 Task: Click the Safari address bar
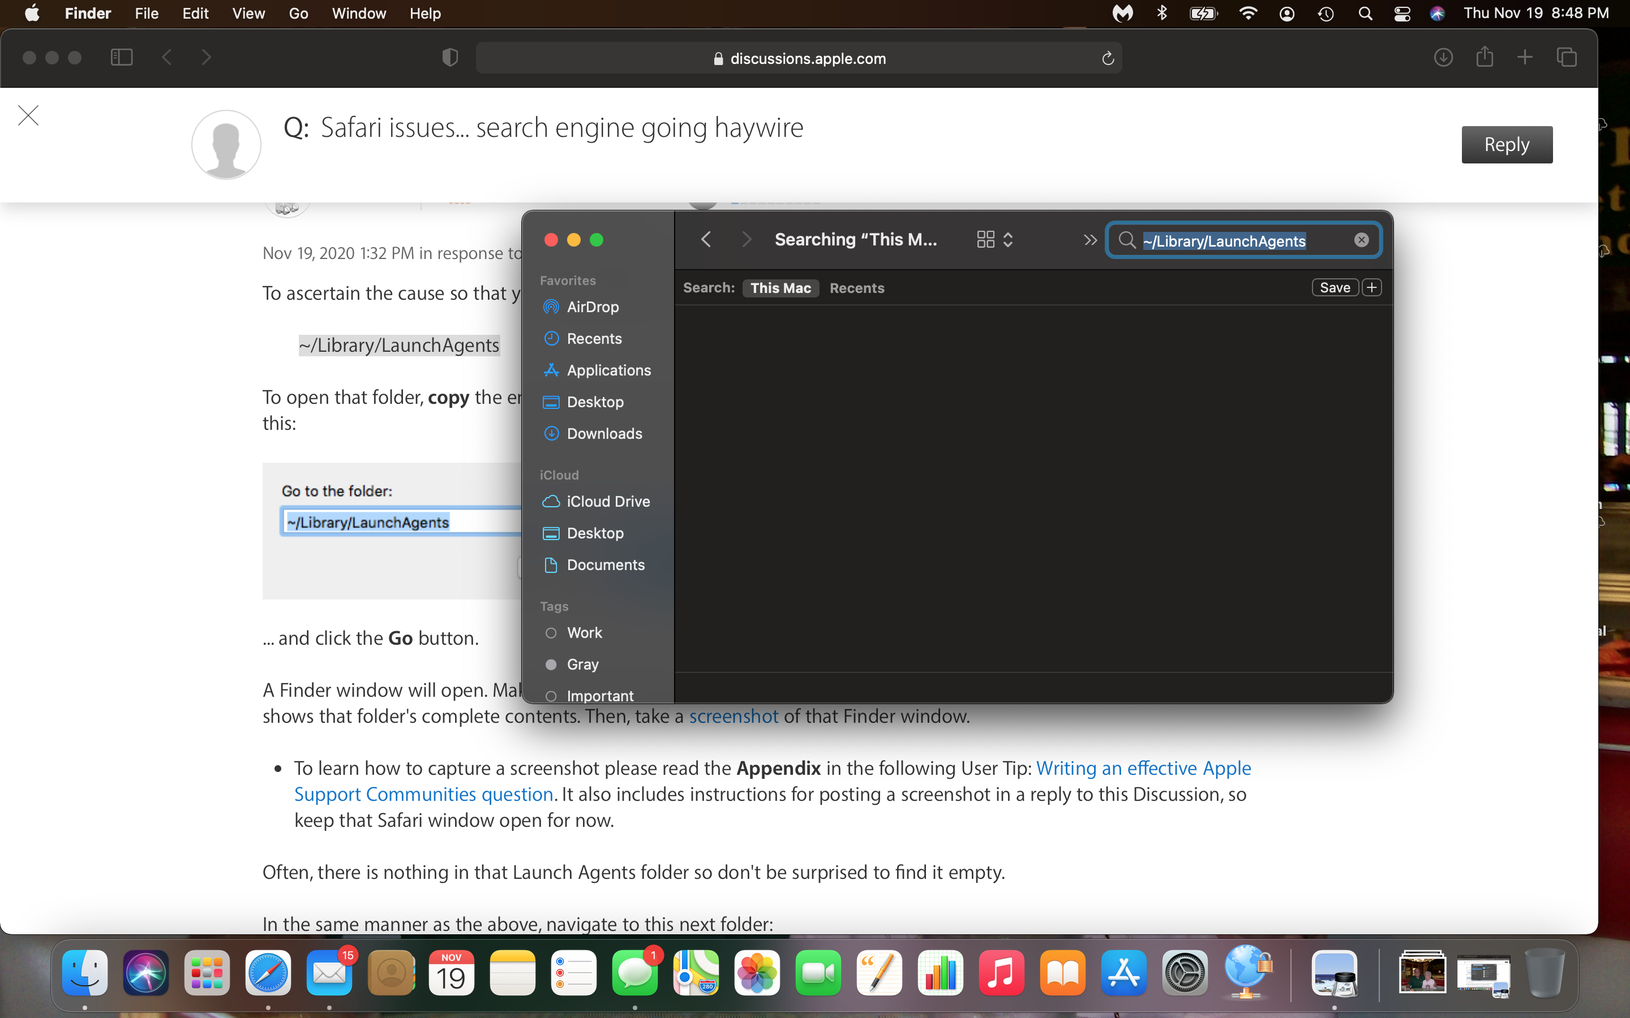[x=799, y=59]
